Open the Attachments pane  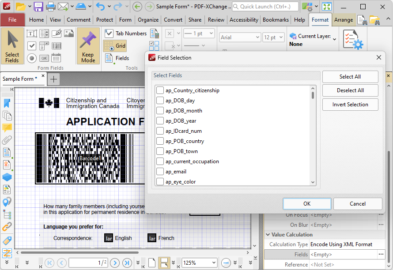click(x=6, y=140)
